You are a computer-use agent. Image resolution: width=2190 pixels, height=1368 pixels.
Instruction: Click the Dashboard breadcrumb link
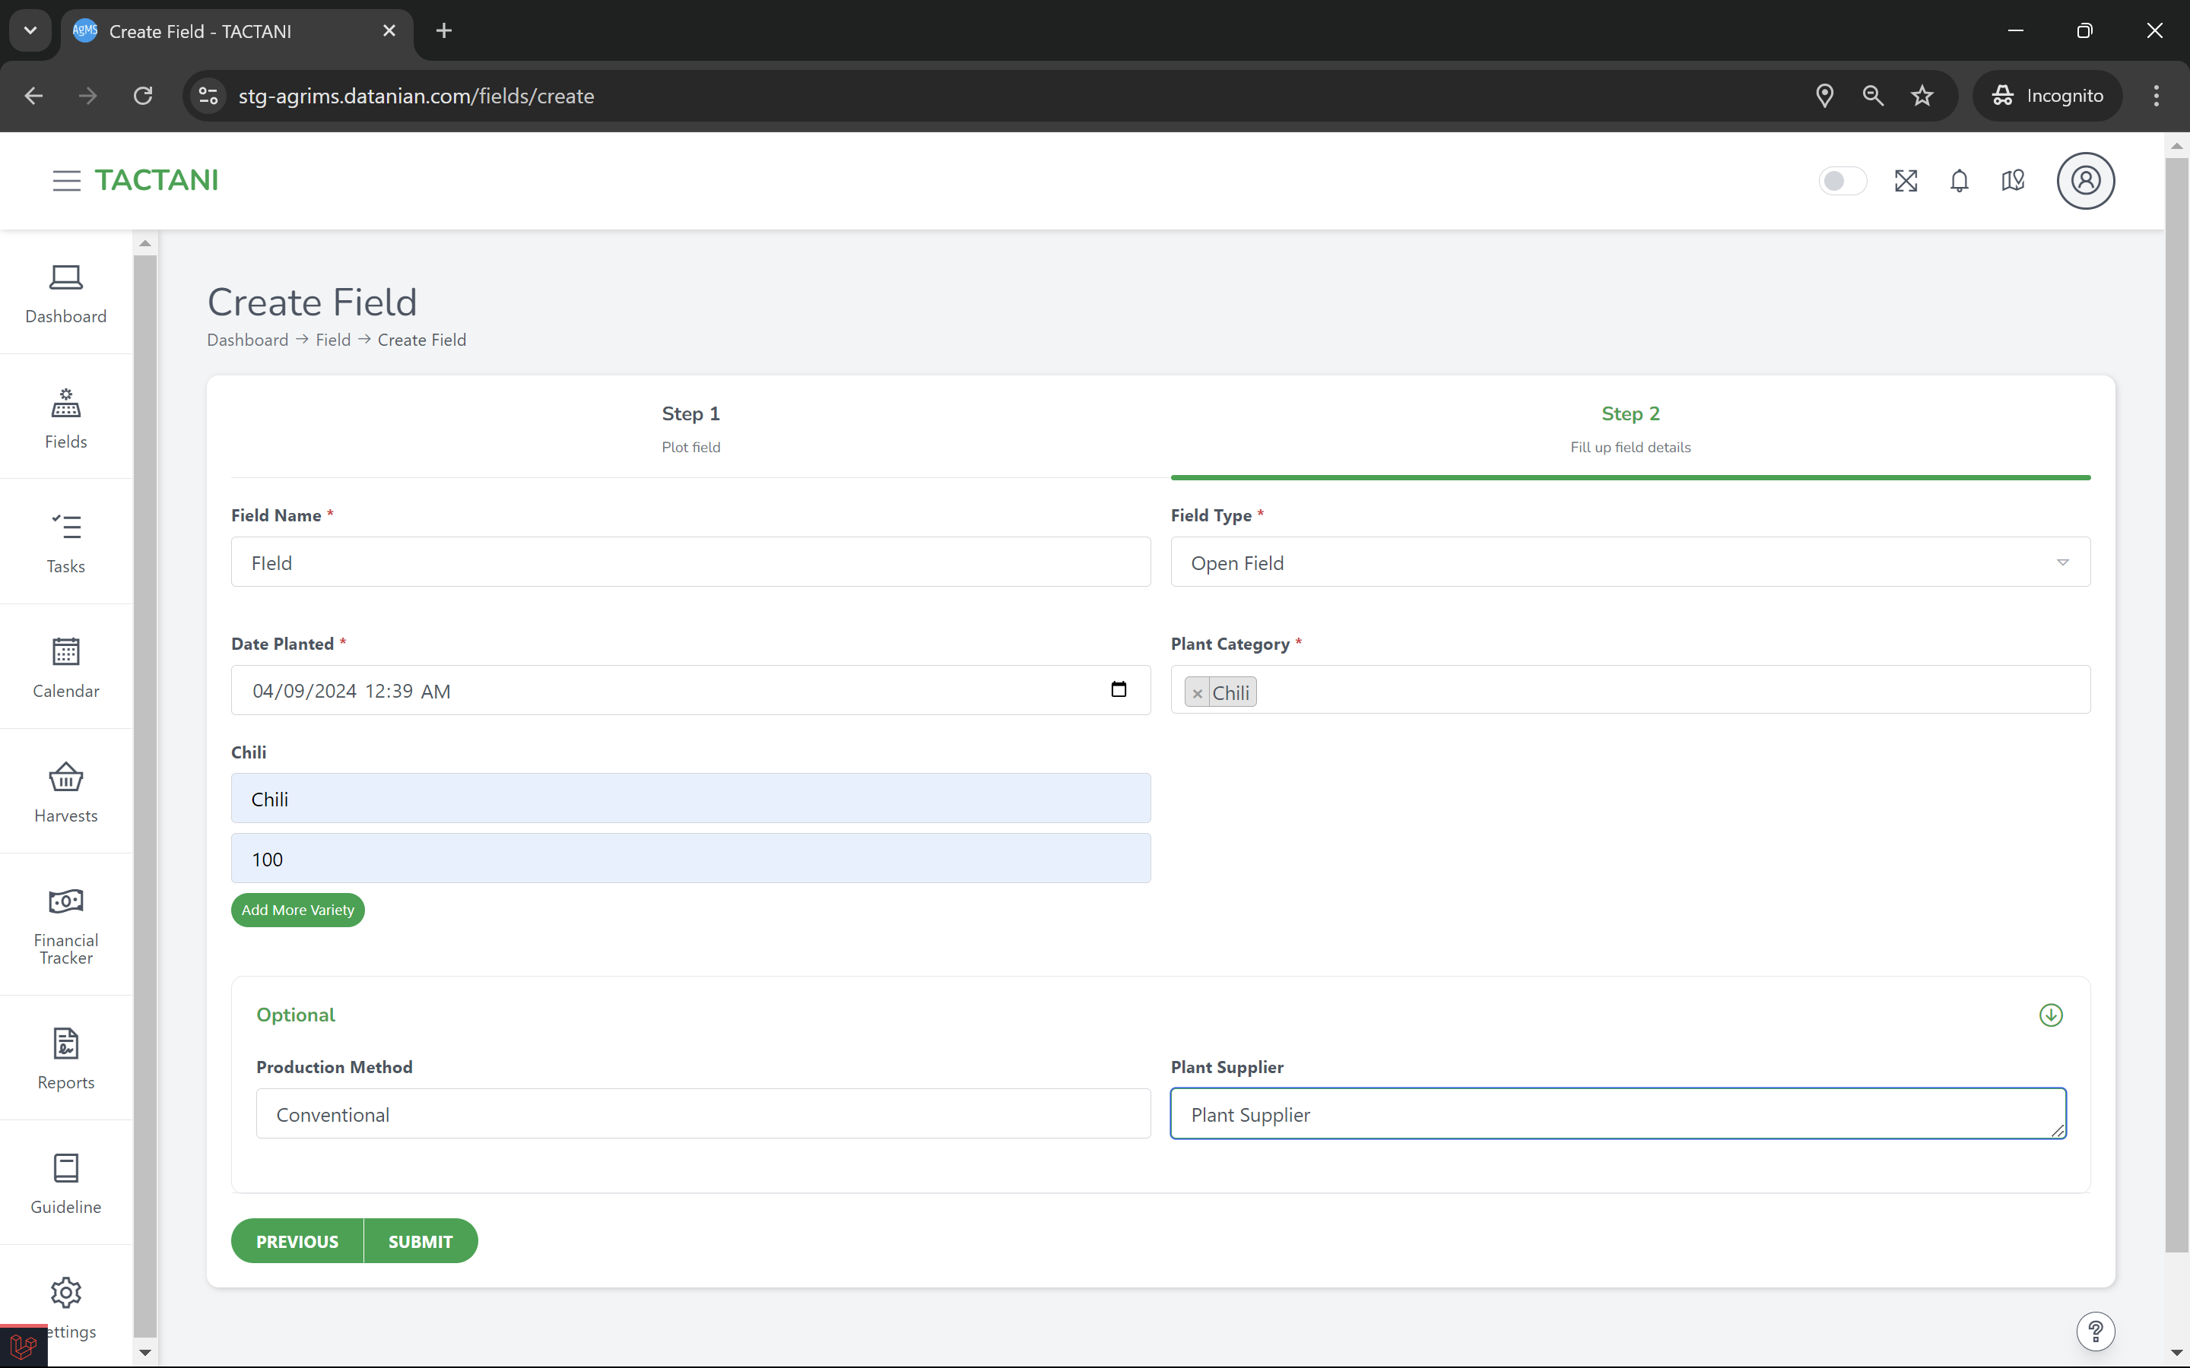click(x=247, y=339)
